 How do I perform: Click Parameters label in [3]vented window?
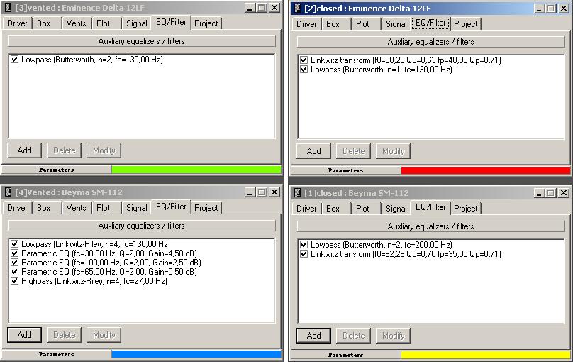pos(56,170)
